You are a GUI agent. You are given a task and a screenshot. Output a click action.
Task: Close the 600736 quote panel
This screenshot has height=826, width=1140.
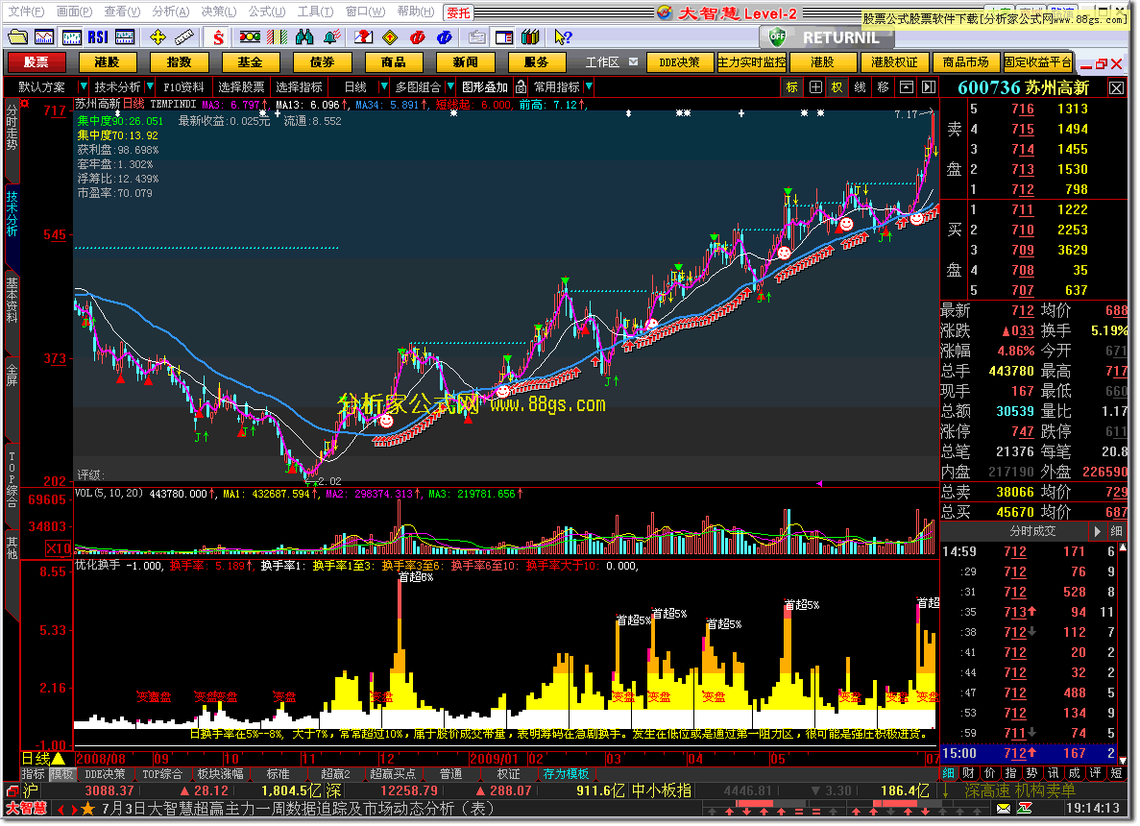tap(1116, 88)
